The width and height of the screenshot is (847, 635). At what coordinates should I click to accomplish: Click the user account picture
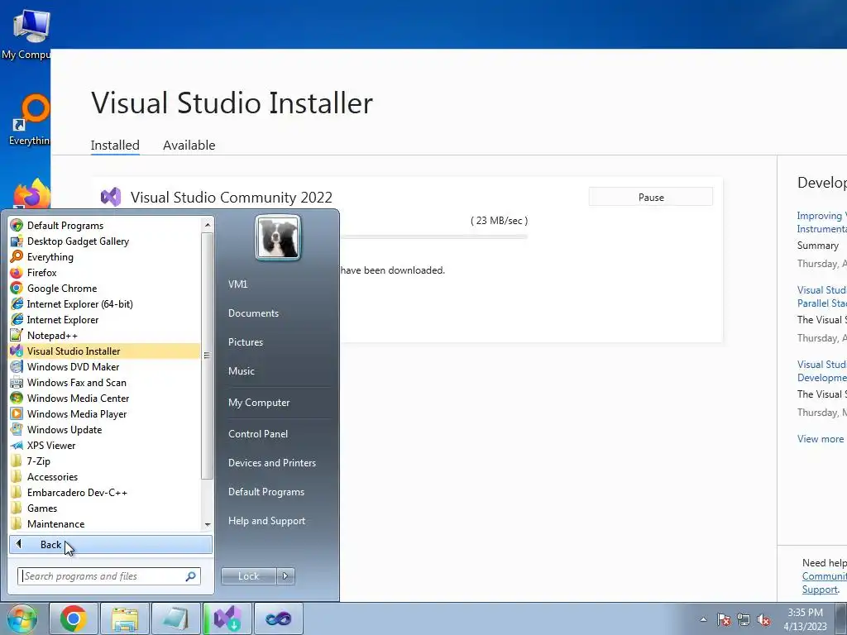278,237
